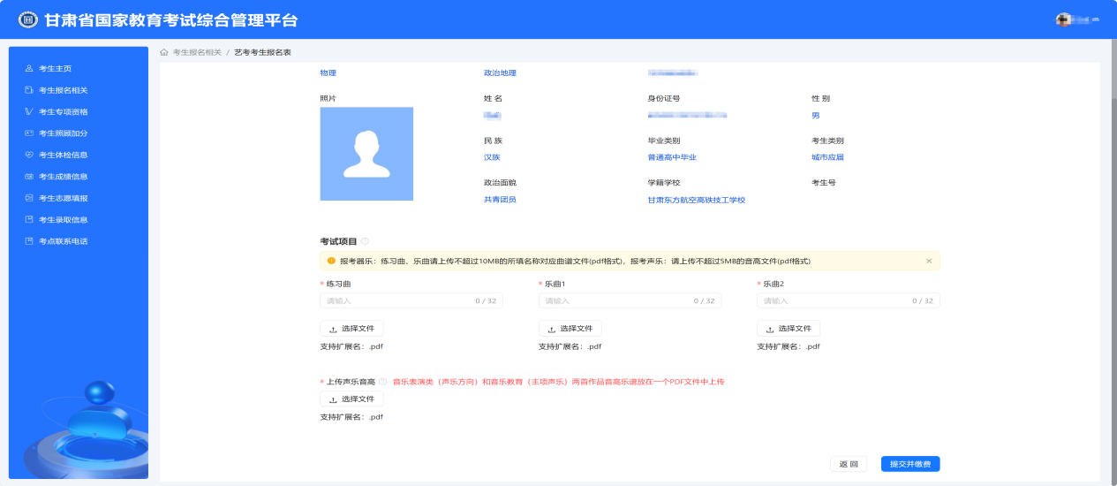1117x486 pixels.
Task: Click the info icon beside 考试项目
Action: (365, 241)
